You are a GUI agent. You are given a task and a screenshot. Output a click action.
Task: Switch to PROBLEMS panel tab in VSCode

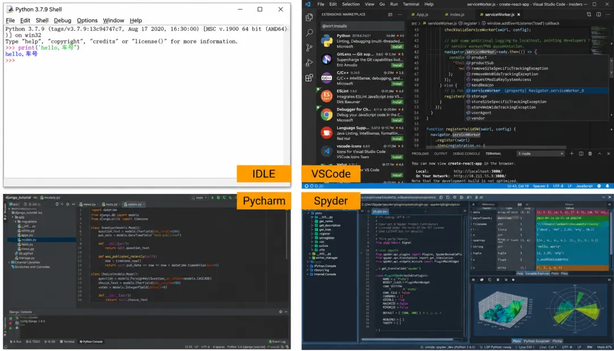click(420, 154)
